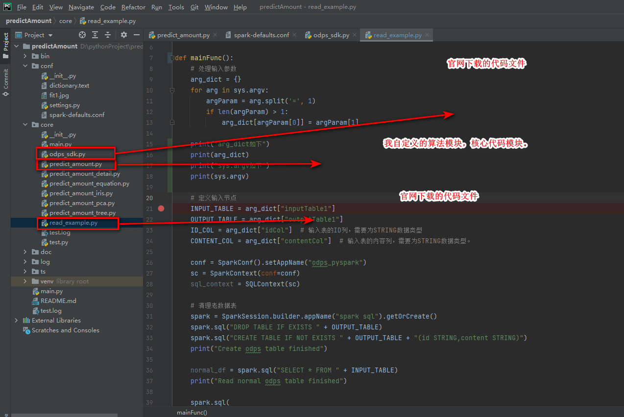Toggle the breakpoint on line 21
The width and height of the screenshot is (624, 417).
click(161, 208)
